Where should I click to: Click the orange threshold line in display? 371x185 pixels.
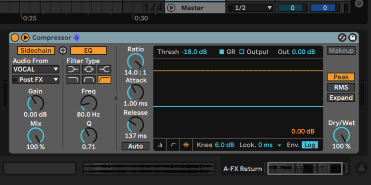click(x=238, y=71)
